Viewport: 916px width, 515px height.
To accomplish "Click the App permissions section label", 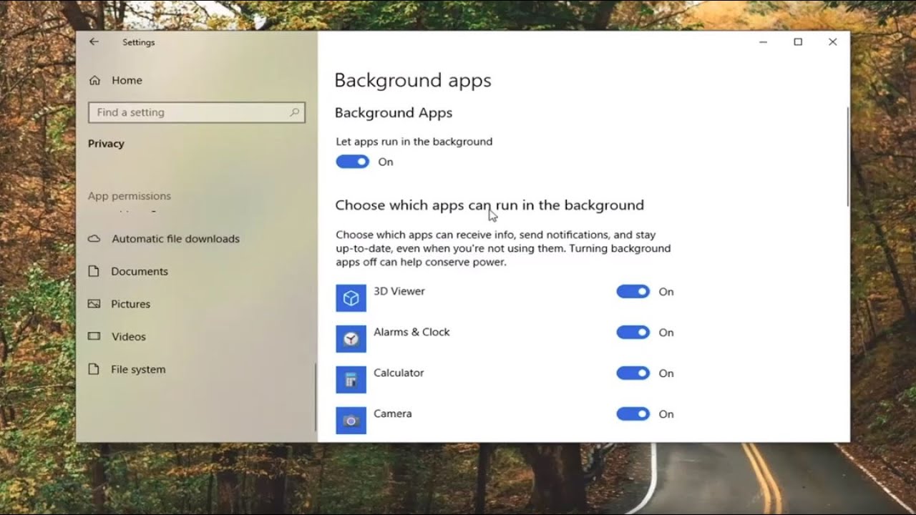I will tap(130, 196).
